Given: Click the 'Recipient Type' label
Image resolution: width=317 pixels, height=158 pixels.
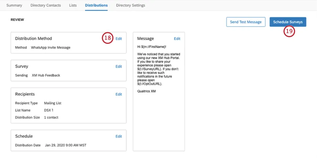Looking at the screenshot, I should 26,103.
